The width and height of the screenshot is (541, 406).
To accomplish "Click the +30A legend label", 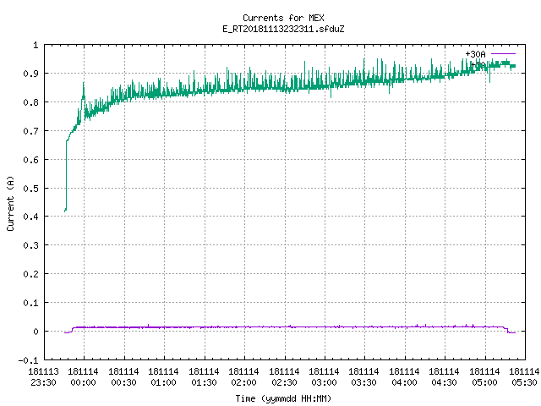I will pos(475,54).
